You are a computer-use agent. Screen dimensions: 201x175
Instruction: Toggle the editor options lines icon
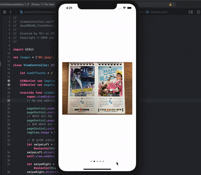click(x=191, y=12)
